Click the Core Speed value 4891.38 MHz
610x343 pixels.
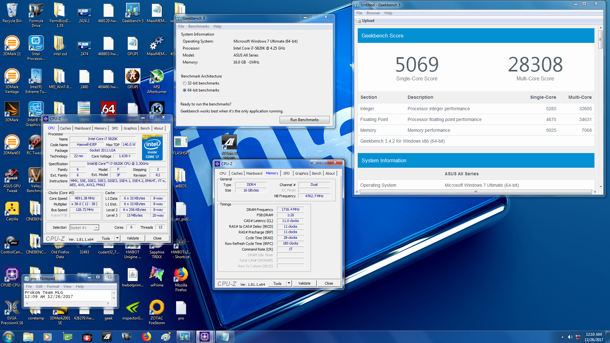click(x=85, y=198)
